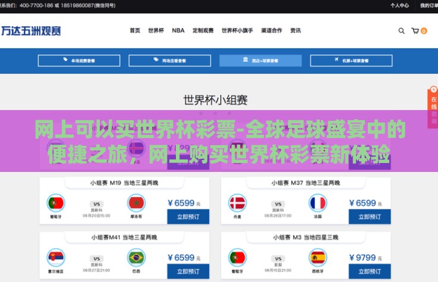
Task: Click the 丹麦 team label
Action: click(237, 217)
